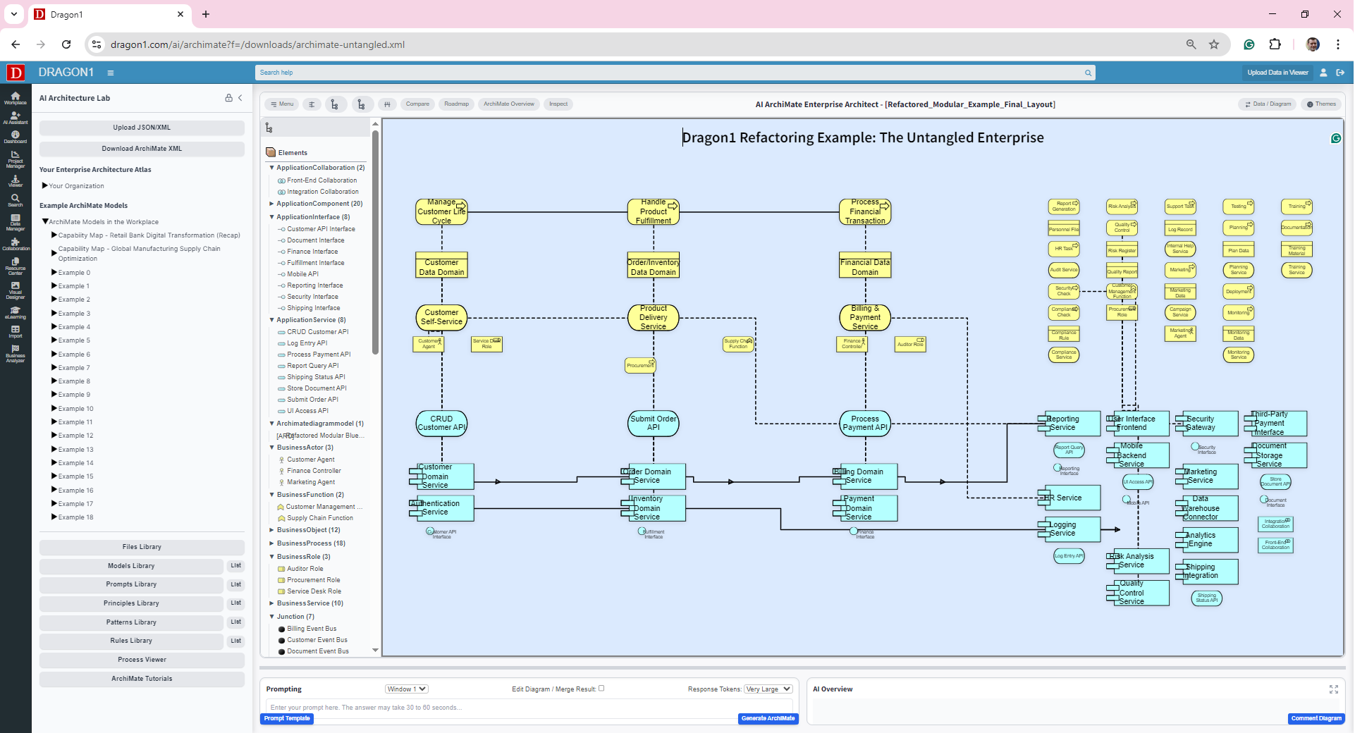Click the logout icon in top bar

click(1340, 73)
